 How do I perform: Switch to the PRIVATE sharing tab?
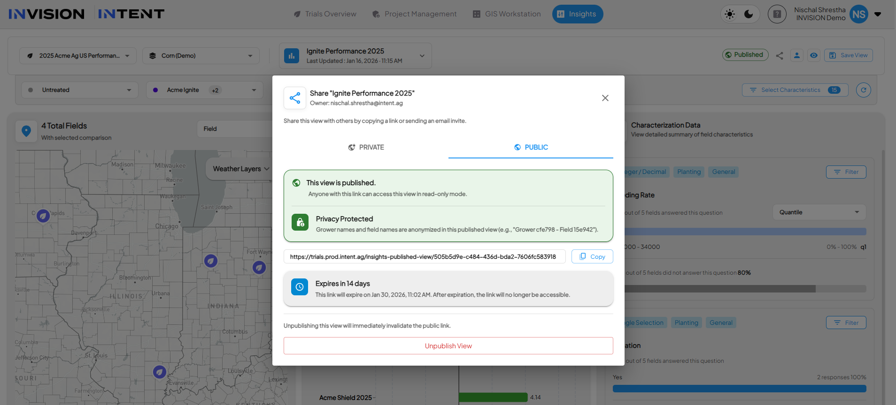pyautogui.click(x=366, y=147)
